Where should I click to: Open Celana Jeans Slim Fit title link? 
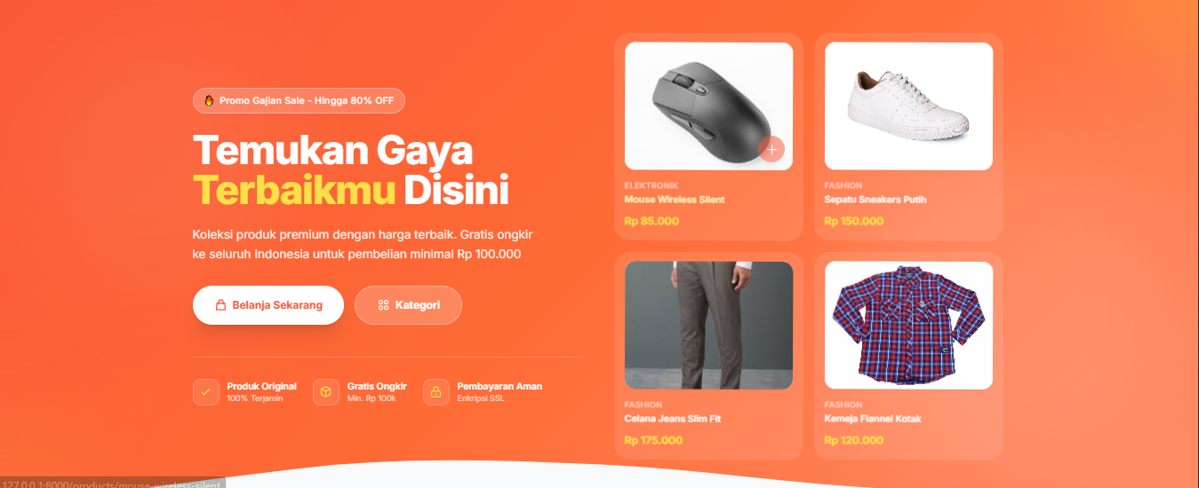(x=673, y=419)
